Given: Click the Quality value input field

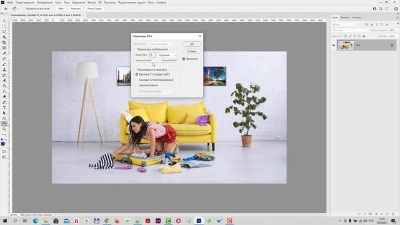Looking at the screenshot, I should tap(152, 55).
